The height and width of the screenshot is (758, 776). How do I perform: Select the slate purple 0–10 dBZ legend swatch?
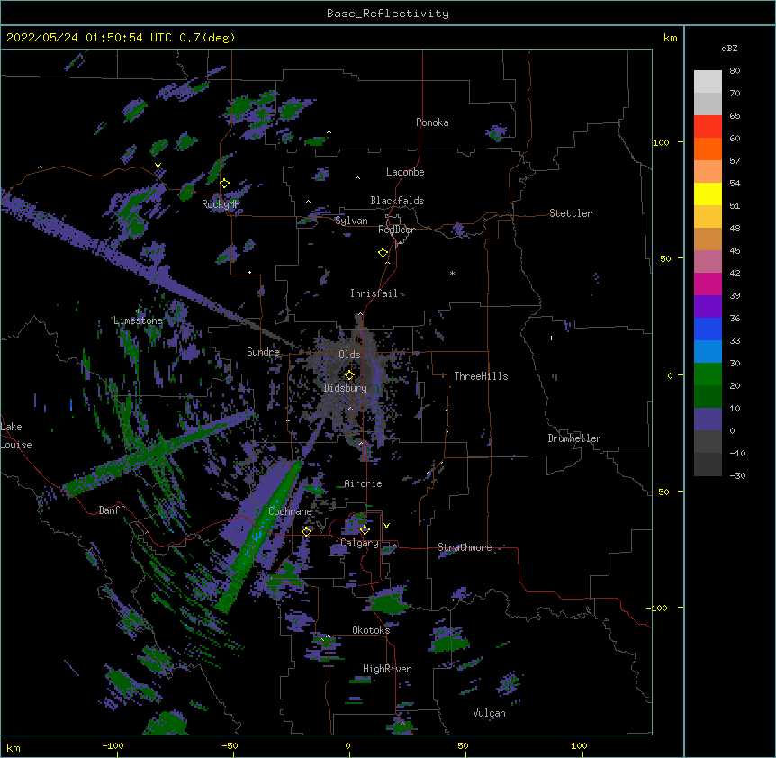point(708,420)
